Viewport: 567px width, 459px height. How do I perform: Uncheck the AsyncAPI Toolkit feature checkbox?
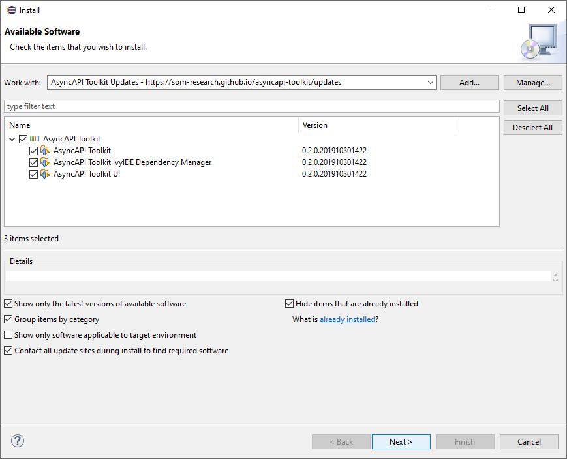[x=34, y=151]
